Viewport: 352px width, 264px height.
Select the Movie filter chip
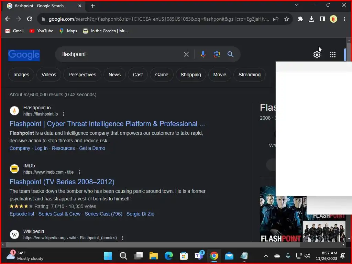coord(220,75)
